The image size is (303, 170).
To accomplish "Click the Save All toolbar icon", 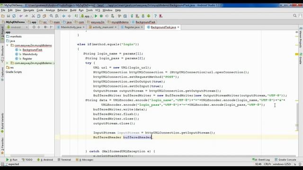I will 9,16.
